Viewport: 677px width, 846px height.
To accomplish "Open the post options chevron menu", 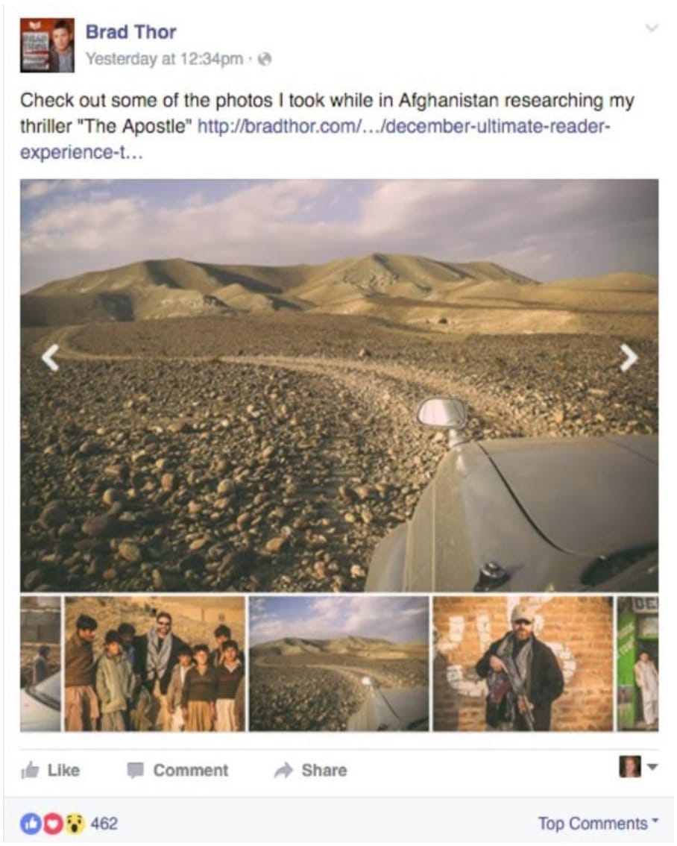I will [x=652, y=28].
